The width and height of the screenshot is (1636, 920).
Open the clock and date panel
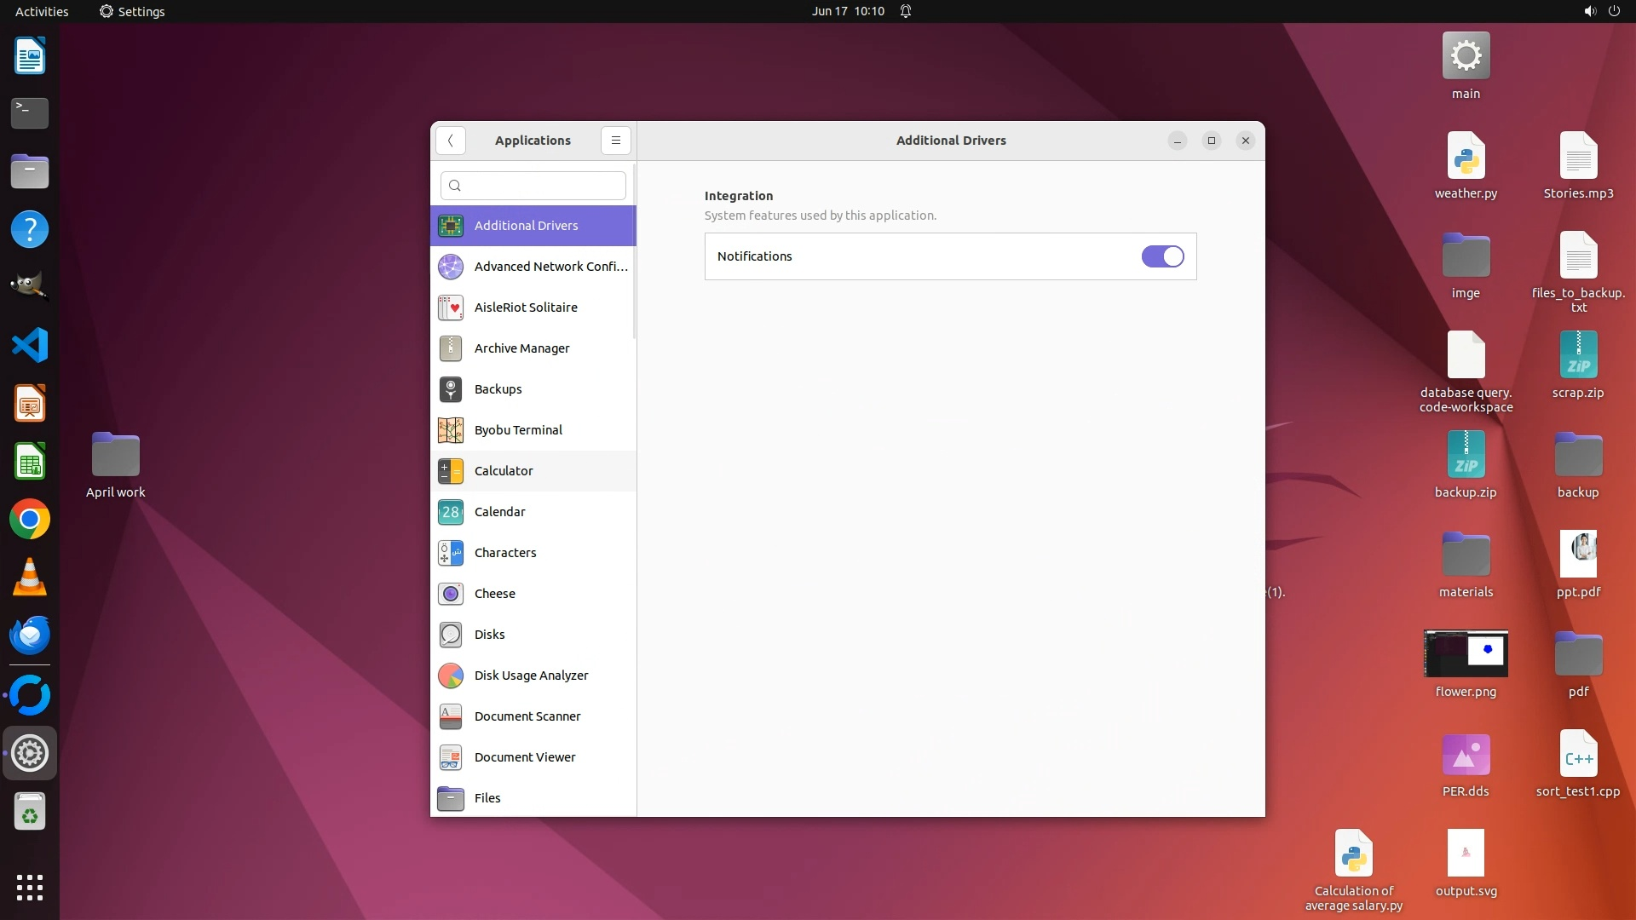pos(848,11)
